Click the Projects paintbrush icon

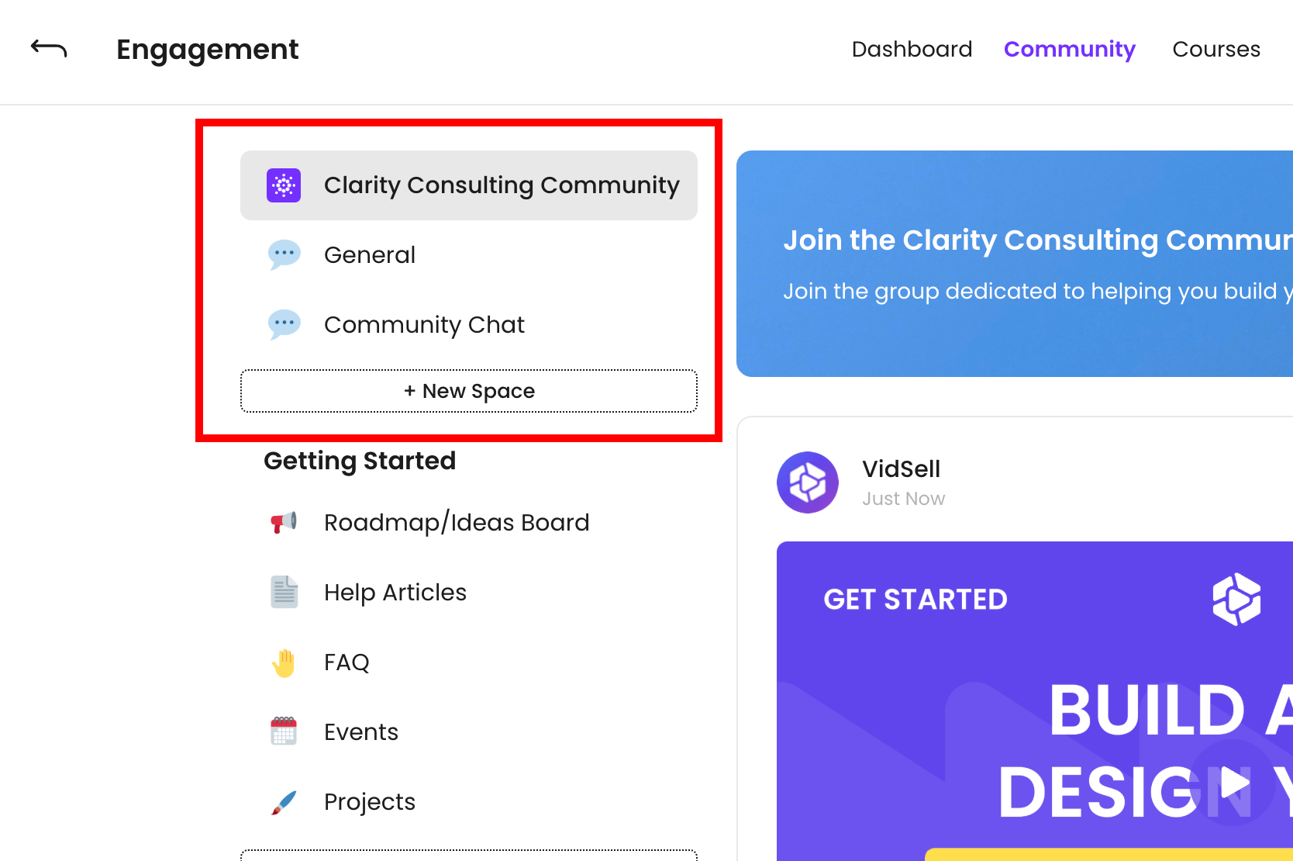284,802
